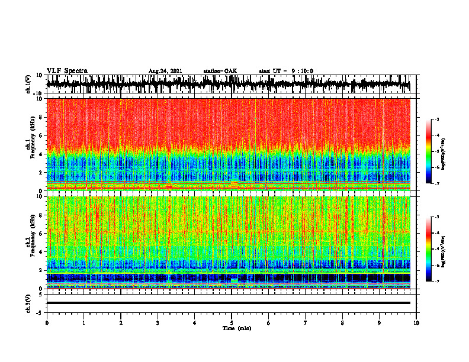Click the "-5" tick label on ch.3(V) axis
469x362 pixels.
(x=40, y=313)
